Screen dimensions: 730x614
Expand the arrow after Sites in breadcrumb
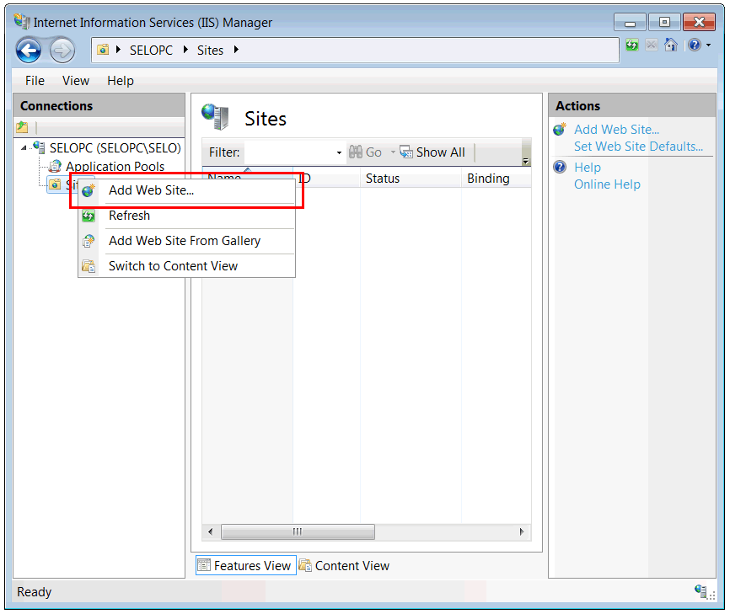(x=236, y=50)
